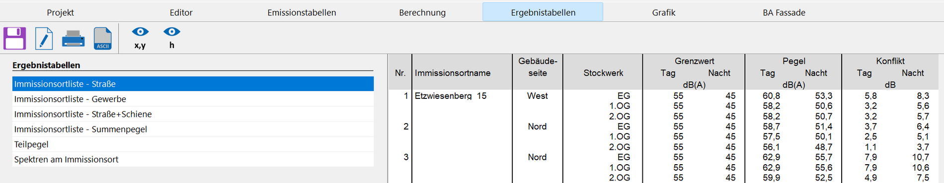Open the BA Fassade tab

pyautogui.click(x=784, y=12)
